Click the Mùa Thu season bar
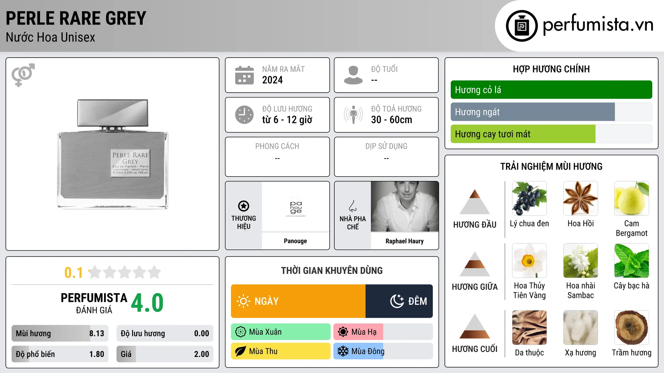Image resolution: width=664 pixels, height=373 pixels. click(x=281, y=351)
